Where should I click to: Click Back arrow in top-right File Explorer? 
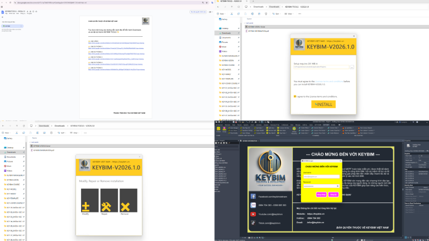[x=218, y=7]
